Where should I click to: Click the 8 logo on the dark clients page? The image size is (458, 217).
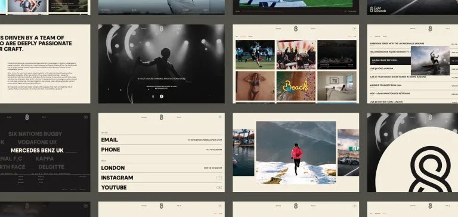(x=27, y=117)
